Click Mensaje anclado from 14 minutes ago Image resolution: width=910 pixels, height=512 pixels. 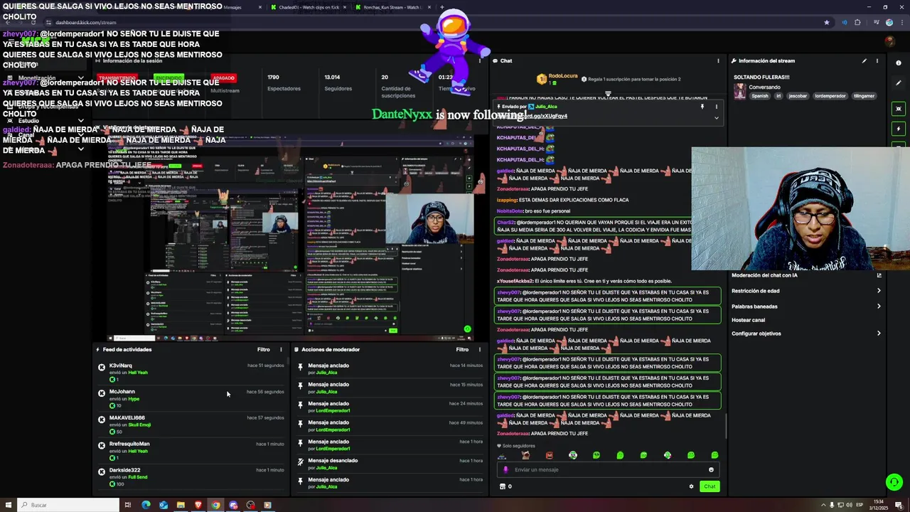pyautogui.click(x=328, y=366)
